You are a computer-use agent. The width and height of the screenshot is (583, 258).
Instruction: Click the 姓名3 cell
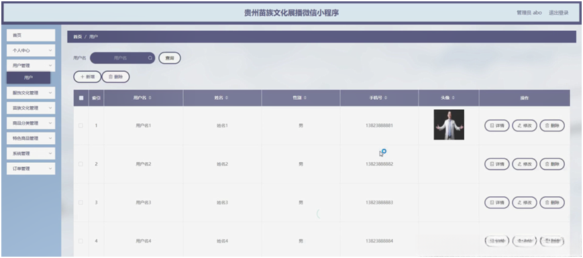tap(222, 202)
